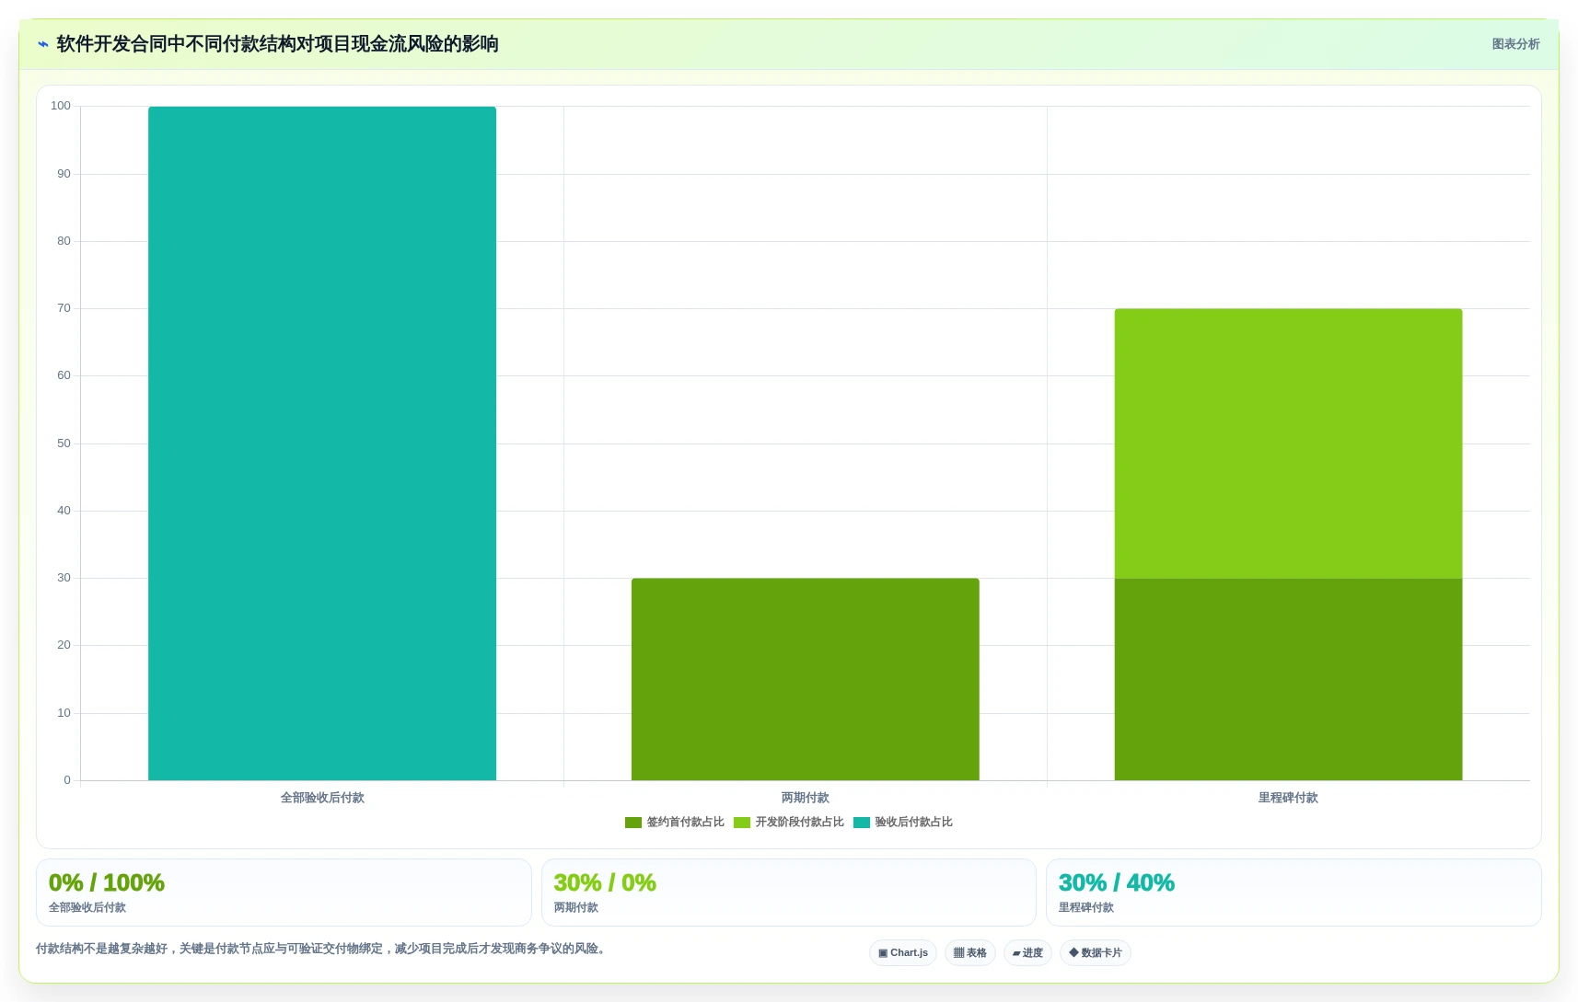Select the 30% / 40% data card

pyautogui.click(x=1294, y=893)
